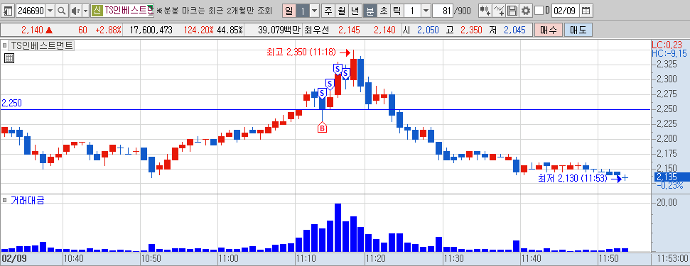
Task: Toggle the small square beside 거래대금 label
Action: tap(5, 201)
